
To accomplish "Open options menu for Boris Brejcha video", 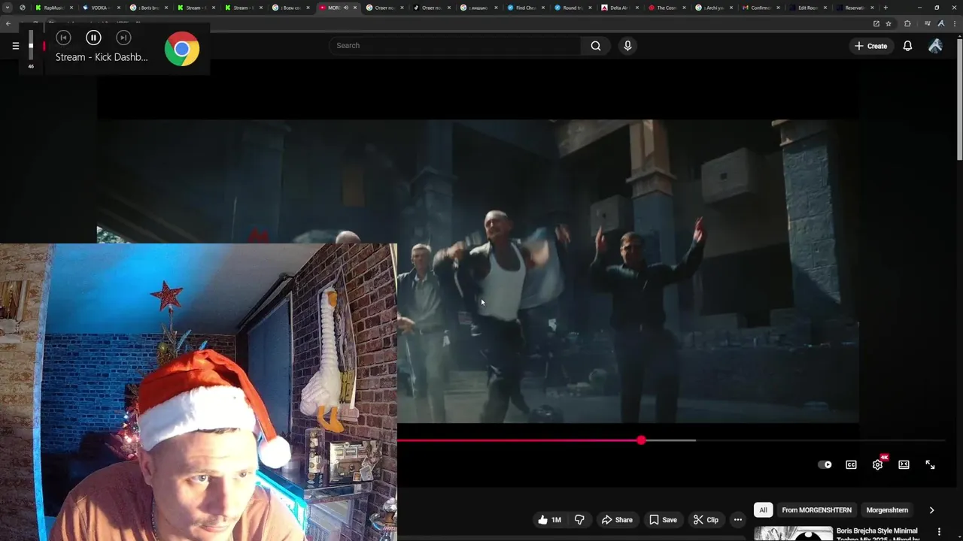I will click(939, 532).
